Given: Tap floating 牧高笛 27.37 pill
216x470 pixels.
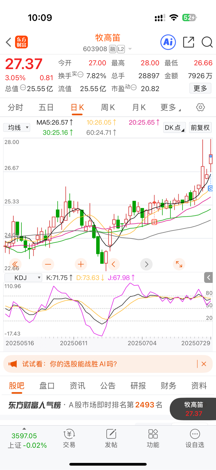Looking at the screenshot, I should click(193, 409).
